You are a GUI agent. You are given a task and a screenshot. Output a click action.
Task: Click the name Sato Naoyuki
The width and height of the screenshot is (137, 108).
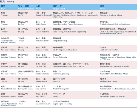click(x=41, y=89)
